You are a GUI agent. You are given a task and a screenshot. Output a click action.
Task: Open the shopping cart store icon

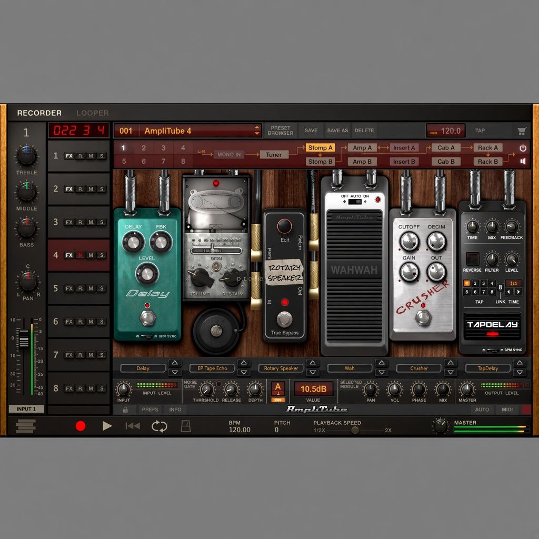coord(522,131)
